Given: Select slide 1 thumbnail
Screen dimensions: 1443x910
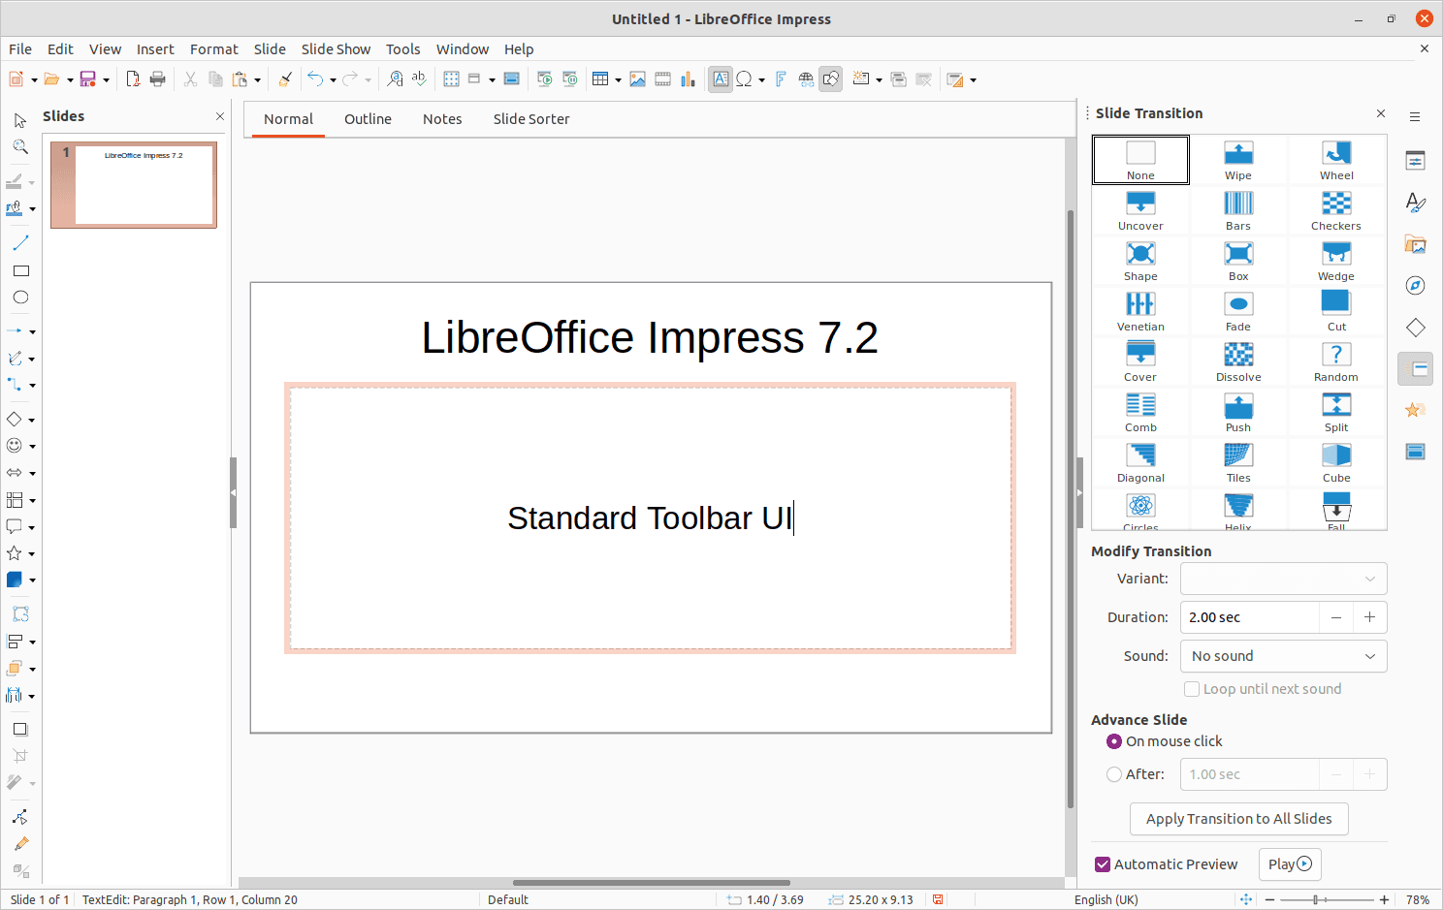Looking at the screenshot, I should pyautogui.click(x=134, y=185).
